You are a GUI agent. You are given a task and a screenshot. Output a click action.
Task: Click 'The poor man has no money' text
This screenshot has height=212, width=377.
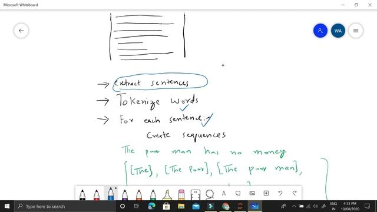coord(204,151)
